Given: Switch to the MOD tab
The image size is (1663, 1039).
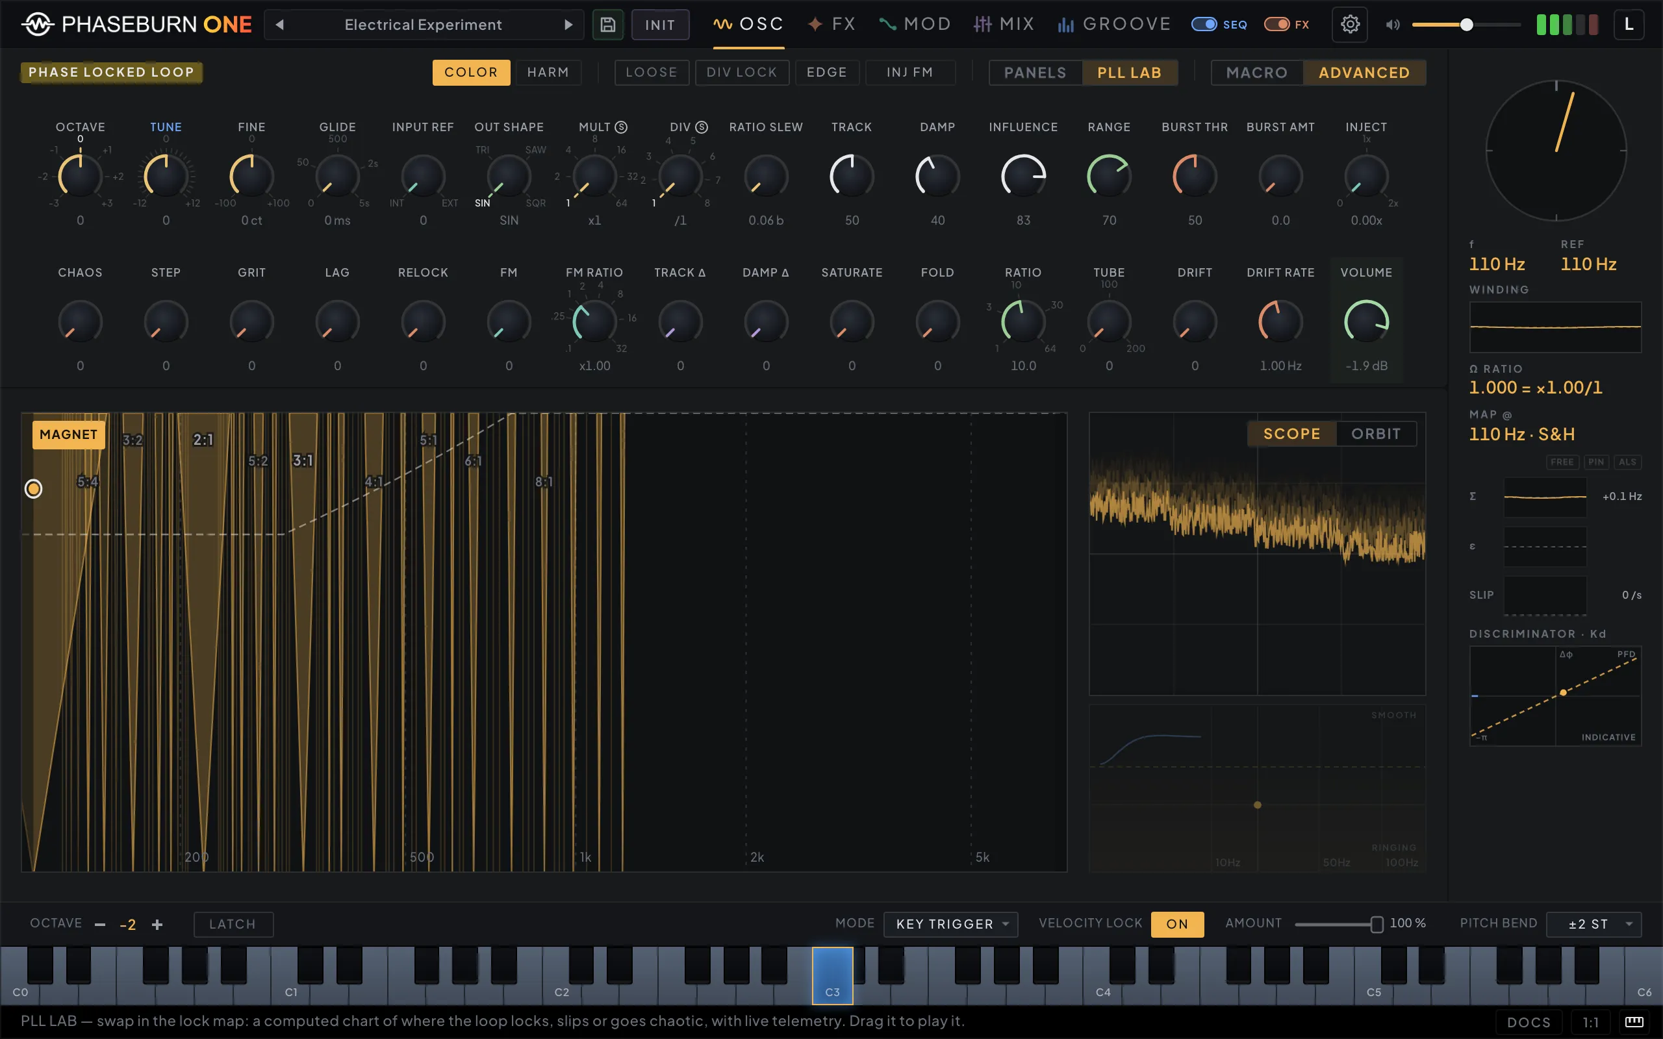Looking at the screenshot, I should (x=915, y=25).
